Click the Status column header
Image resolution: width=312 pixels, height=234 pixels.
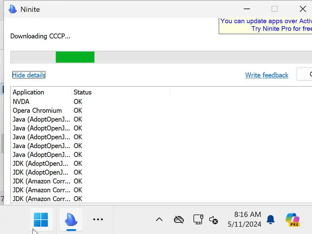[x=121, y=92]
